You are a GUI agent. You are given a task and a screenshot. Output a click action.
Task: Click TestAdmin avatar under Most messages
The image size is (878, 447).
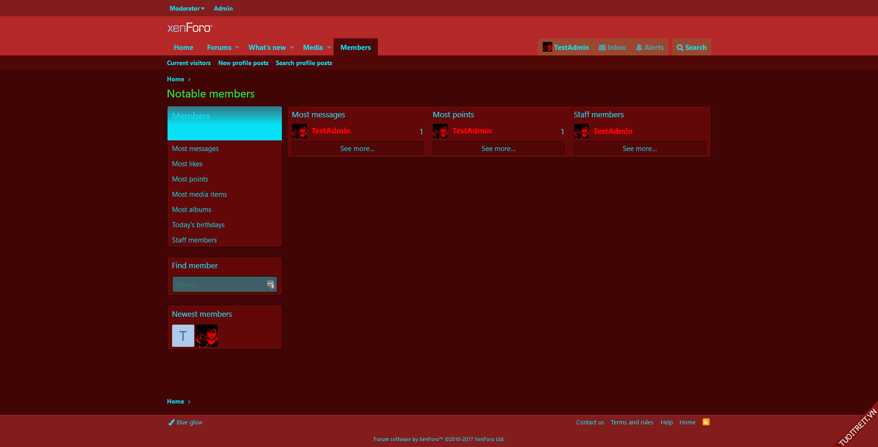299,131
